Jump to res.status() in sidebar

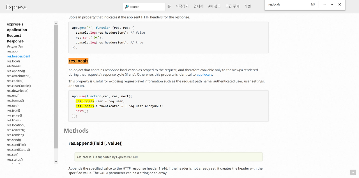[x=15, y=159]
